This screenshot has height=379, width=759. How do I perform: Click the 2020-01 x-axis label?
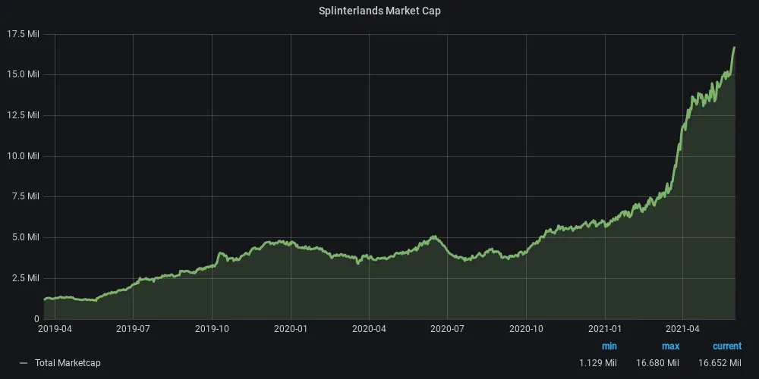click(291, 329)
